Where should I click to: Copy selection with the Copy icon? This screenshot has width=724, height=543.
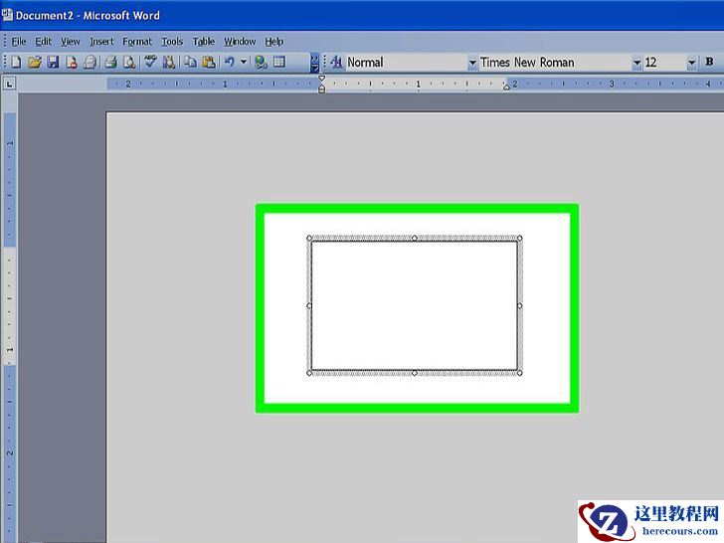pos(190,62)
